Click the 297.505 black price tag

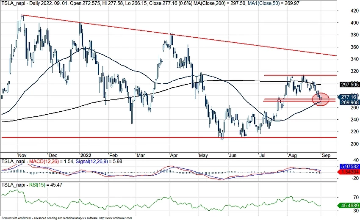pos(350,85)
